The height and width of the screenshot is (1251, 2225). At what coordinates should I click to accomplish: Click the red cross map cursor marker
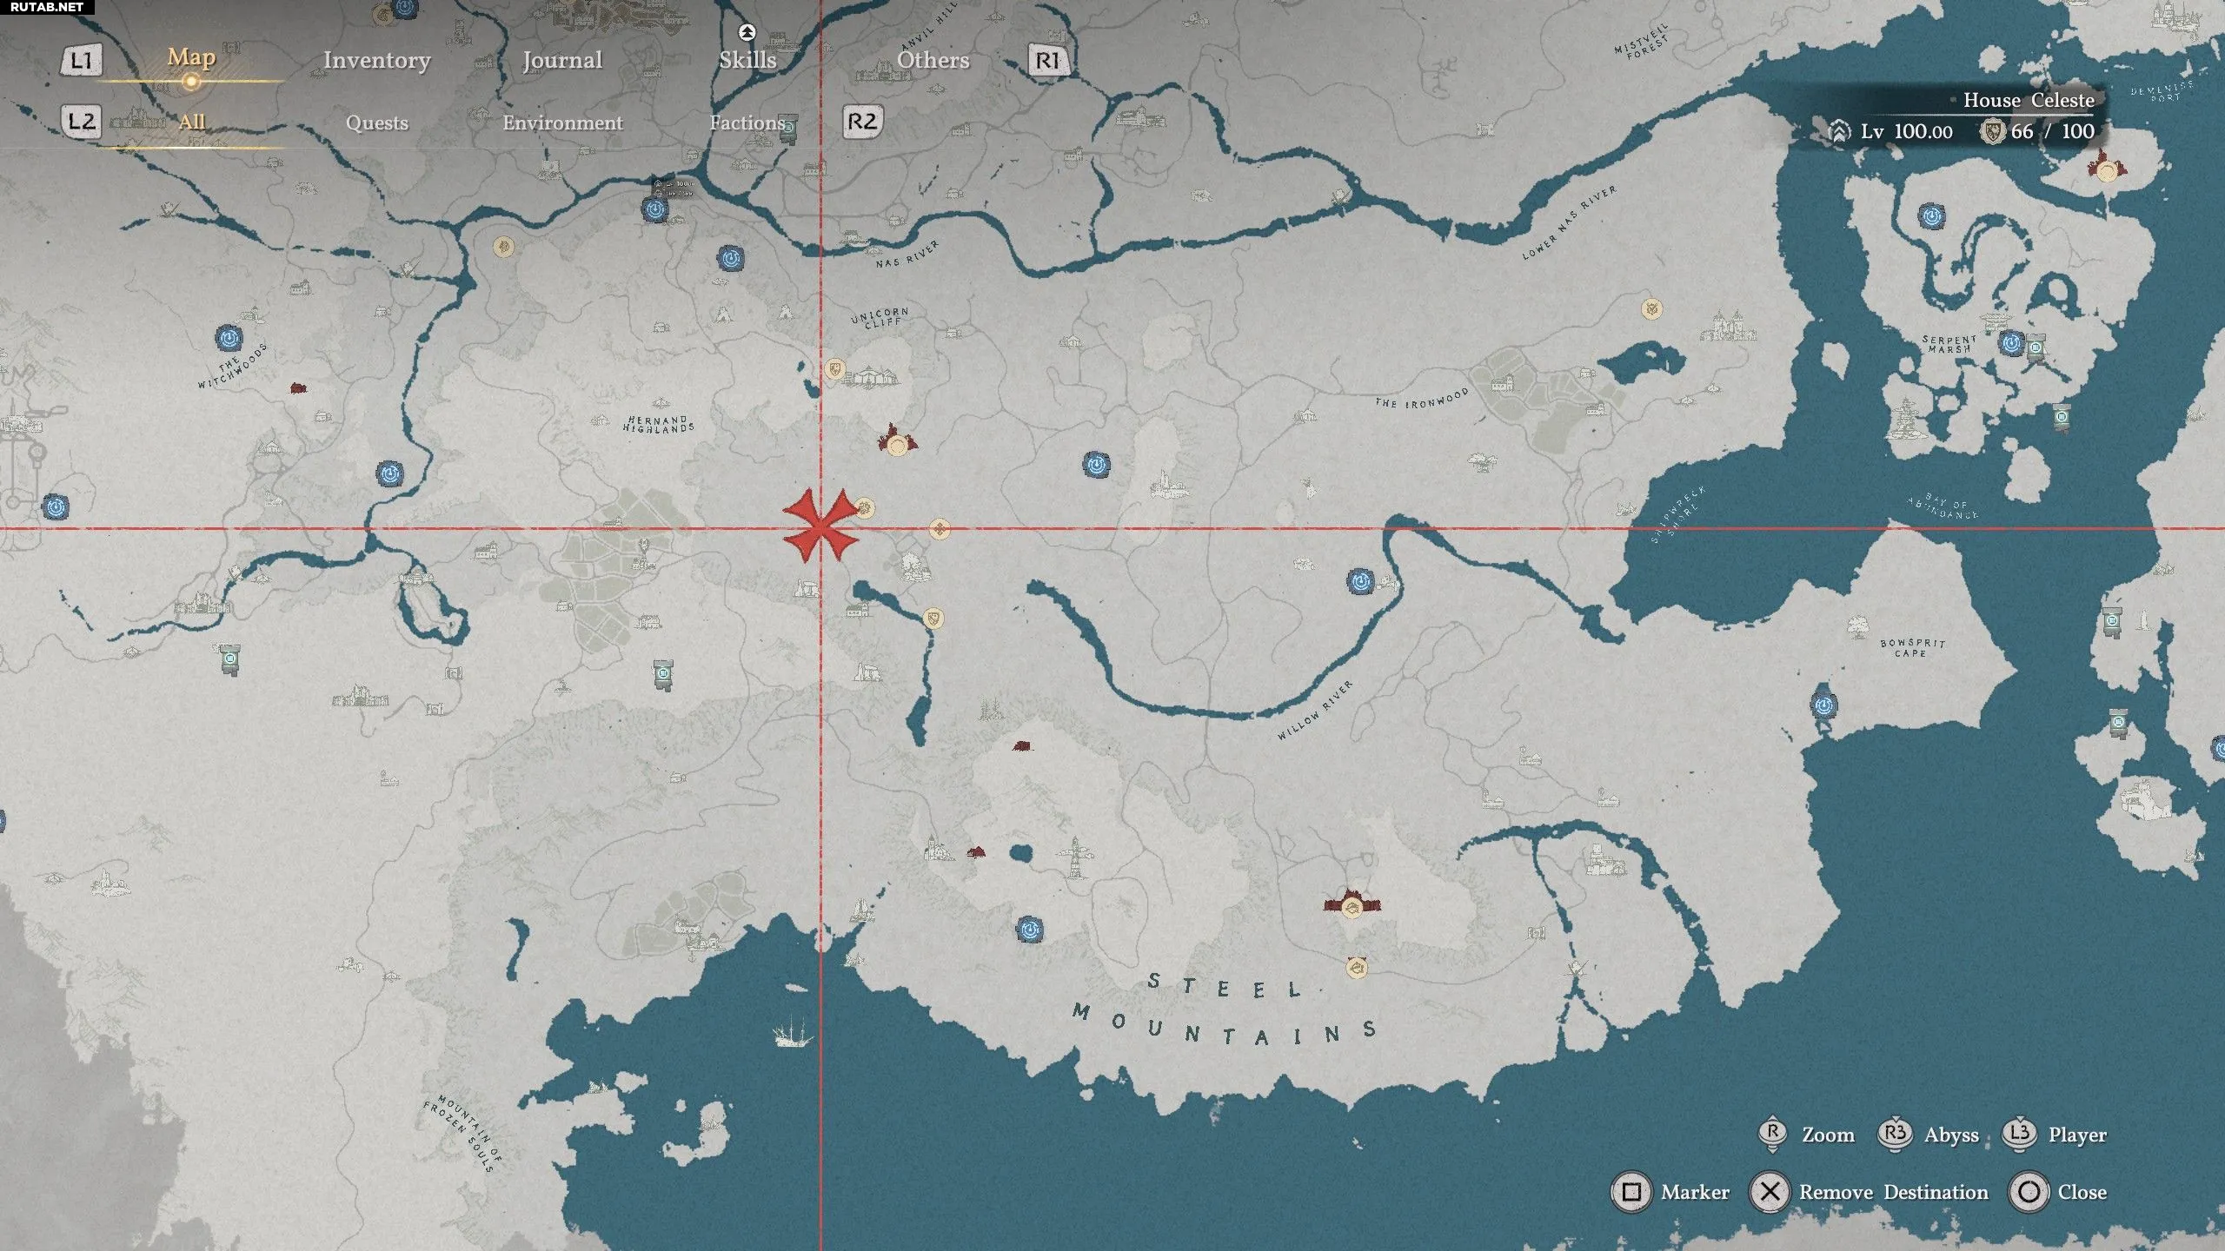(820, 526)
